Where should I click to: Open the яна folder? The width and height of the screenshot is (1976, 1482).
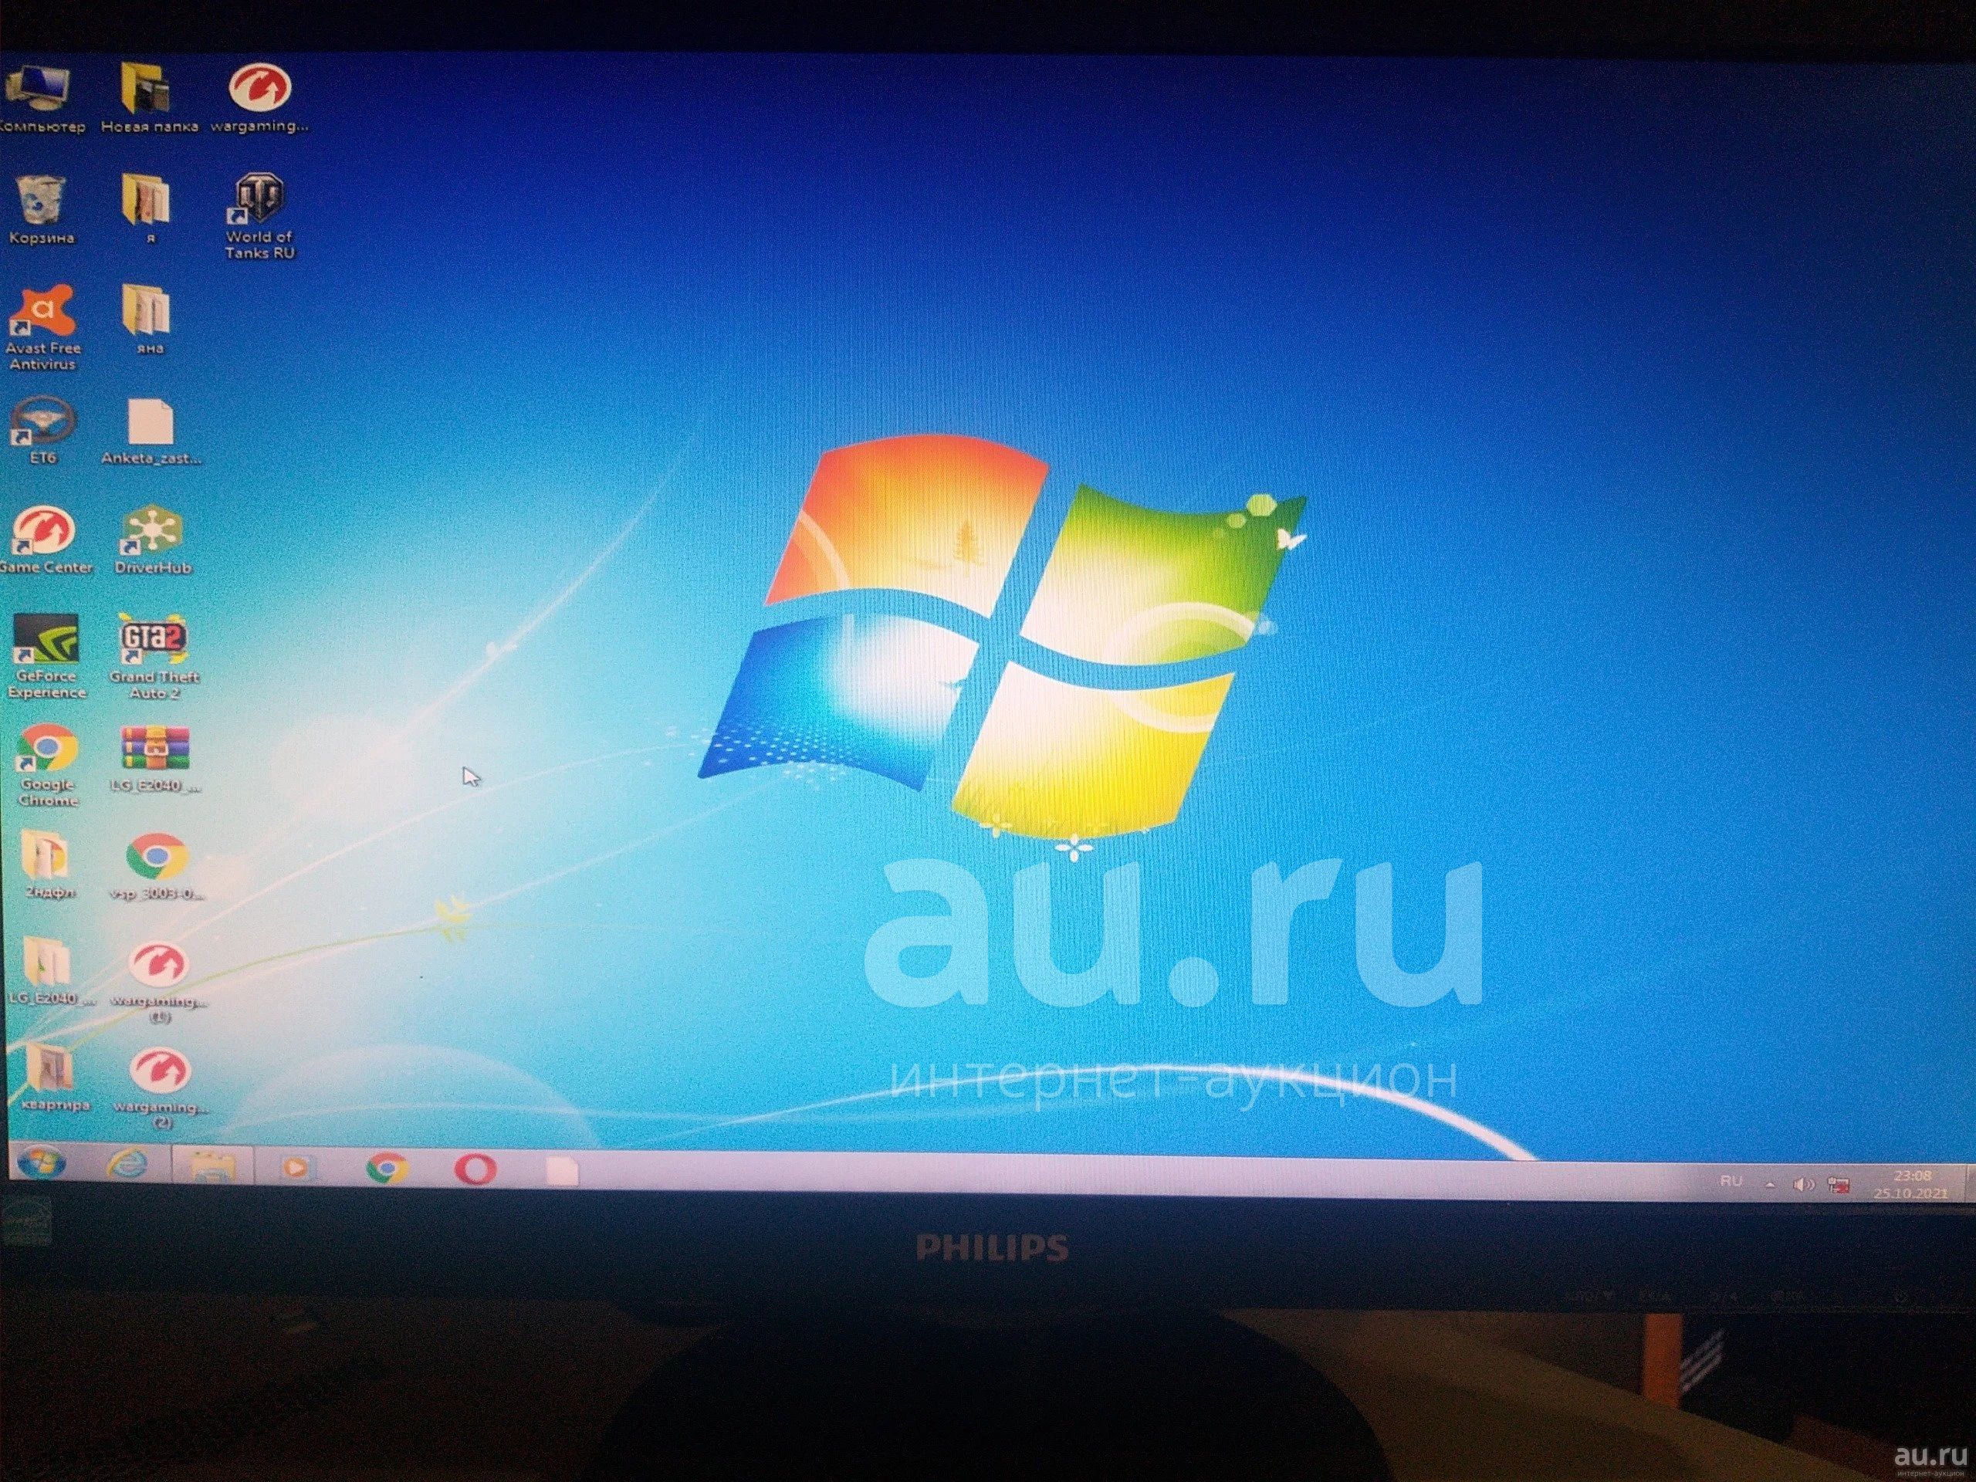pos(148,320)
